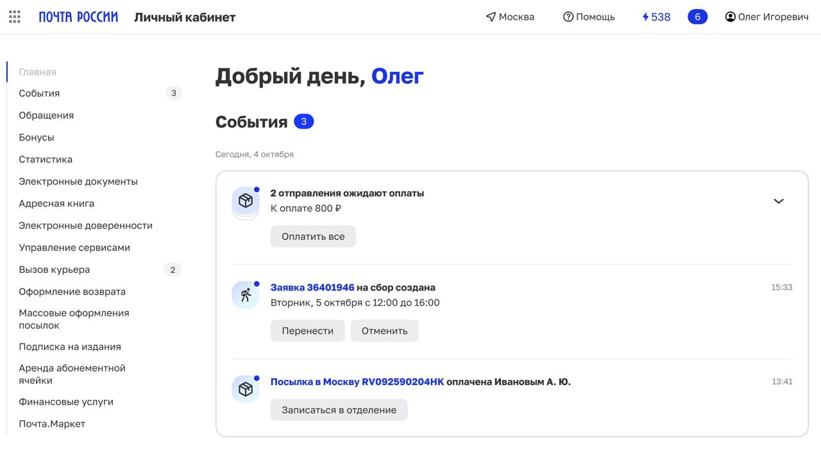Click the Почта России logo
The width and height of the screenshot is (821, 451).
(x=78, y=17)
